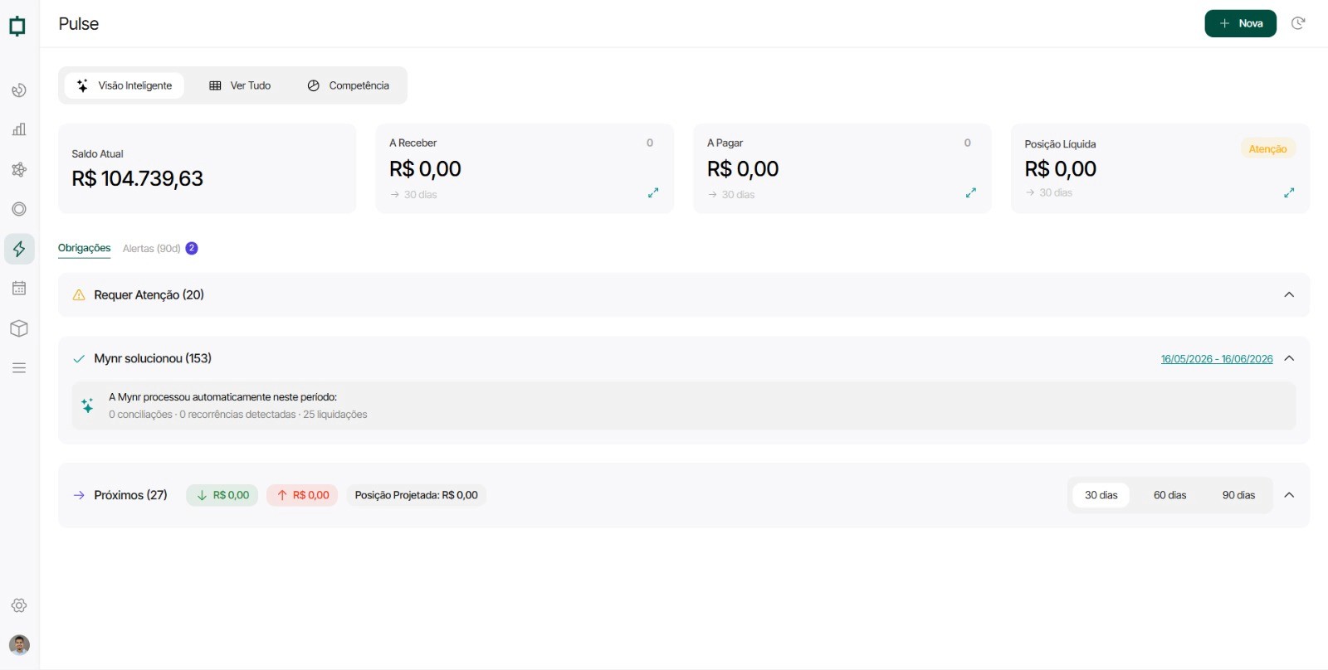Open settings gear icon in sidebar
This screenshot has height=670, width=1328.
pos(19,605)
